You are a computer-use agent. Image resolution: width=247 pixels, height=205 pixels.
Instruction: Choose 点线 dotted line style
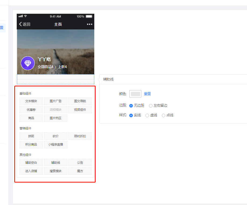(163, 115)
